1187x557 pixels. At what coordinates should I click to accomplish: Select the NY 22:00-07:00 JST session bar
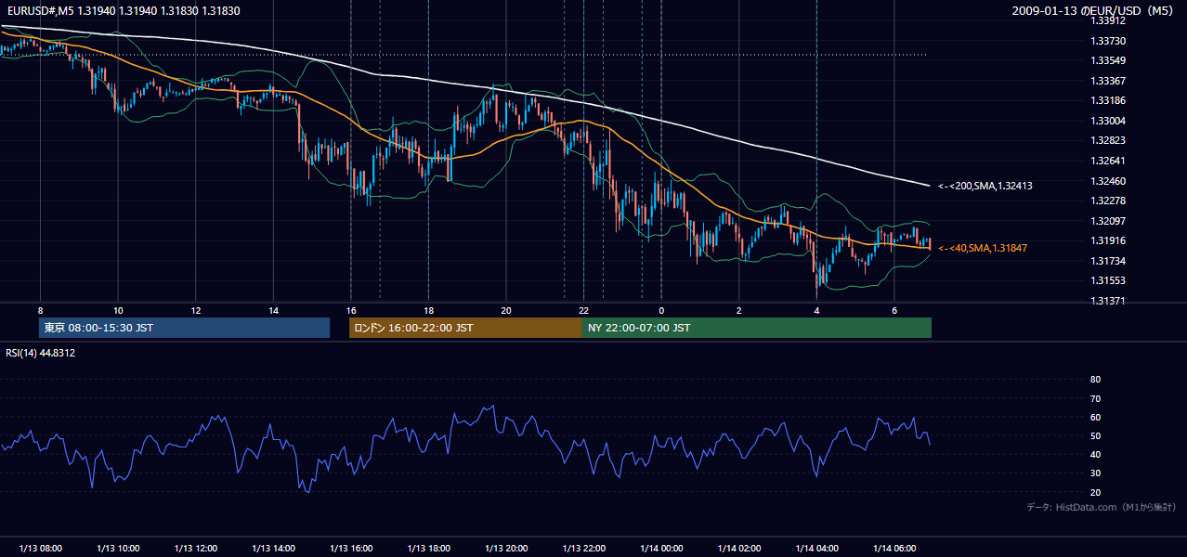click(x=757, y=328)
